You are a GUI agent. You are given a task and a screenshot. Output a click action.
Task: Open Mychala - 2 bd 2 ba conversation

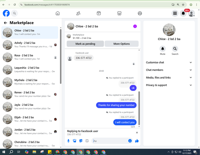coord(30,82)
